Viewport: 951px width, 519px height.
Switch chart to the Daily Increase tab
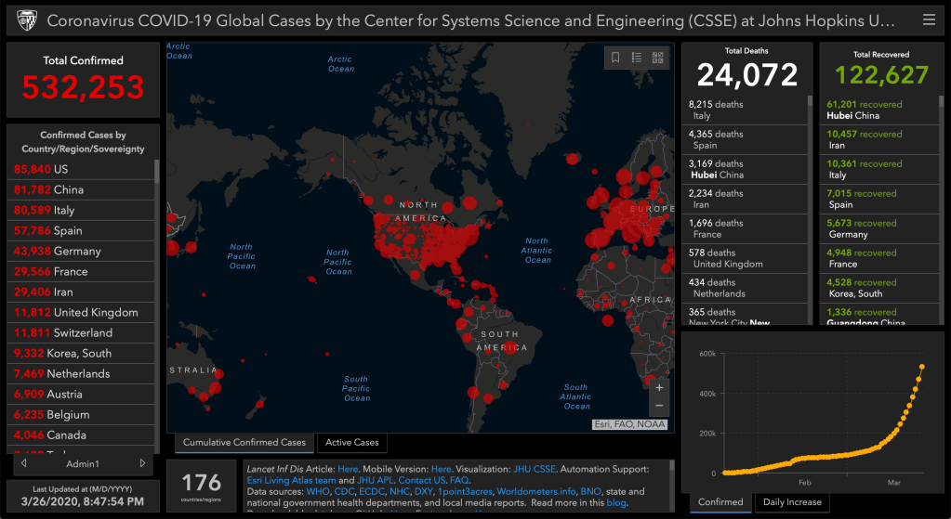[791, 502]
